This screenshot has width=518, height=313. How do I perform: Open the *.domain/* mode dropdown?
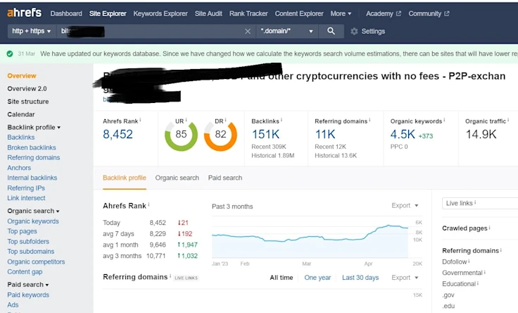(286, 31)
